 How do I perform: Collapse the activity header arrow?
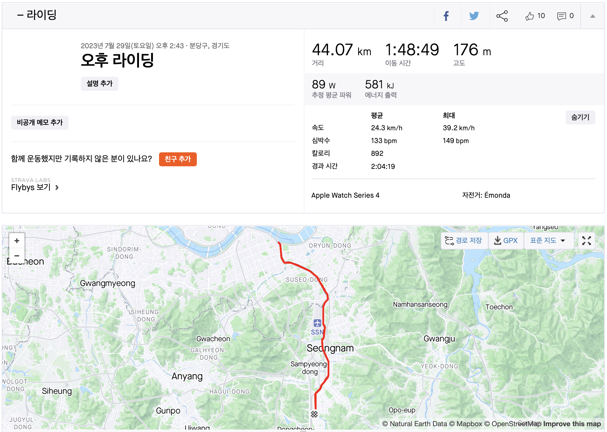click(x=592, y=16)
